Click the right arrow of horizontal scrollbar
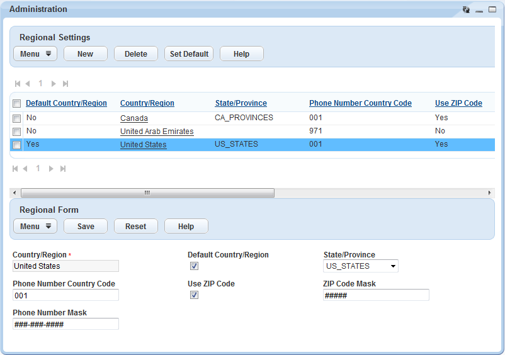The height and width of the screenshot is (355, 505). [x=490, y=193]
